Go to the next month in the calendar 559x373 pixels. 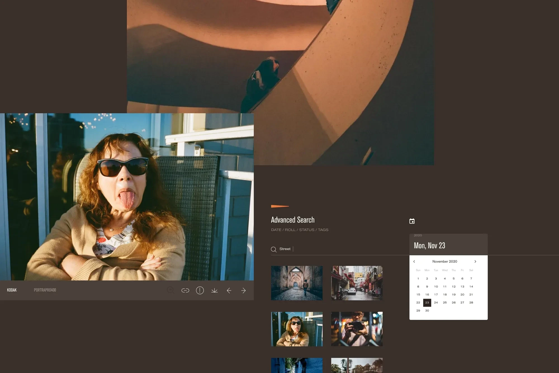475,261
